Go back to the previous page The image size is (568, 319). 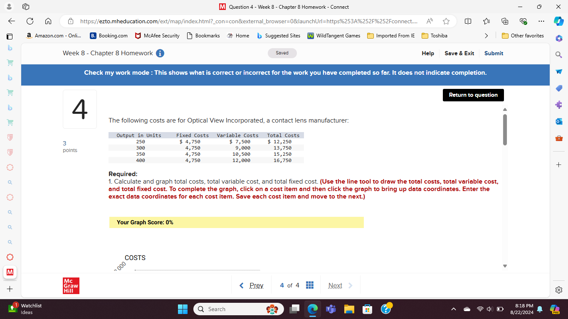(12, 21)
